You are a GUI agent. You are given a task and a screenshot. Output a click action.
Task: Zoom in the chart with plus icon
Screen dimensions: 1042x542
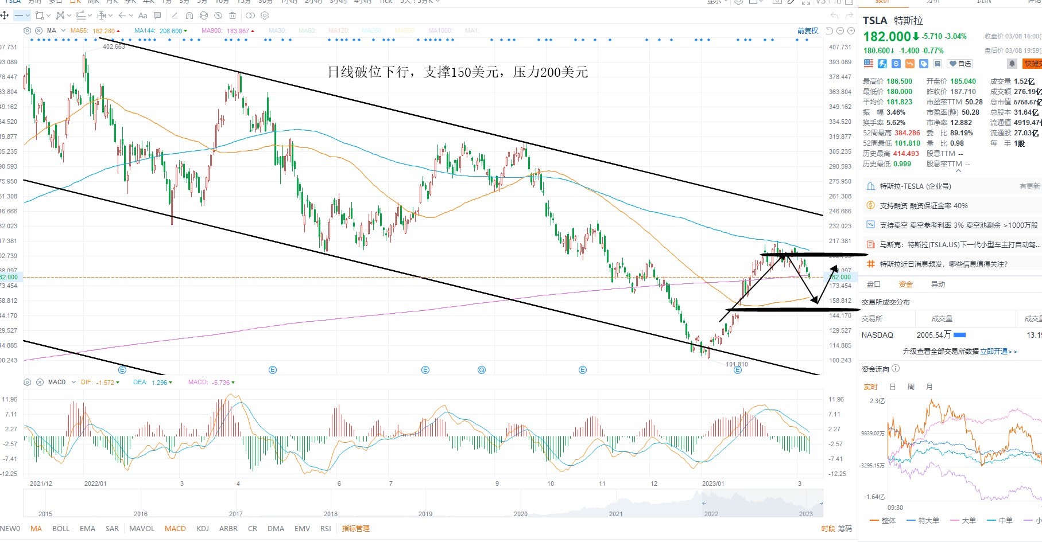pyautogui.click(x=851, y=30)
